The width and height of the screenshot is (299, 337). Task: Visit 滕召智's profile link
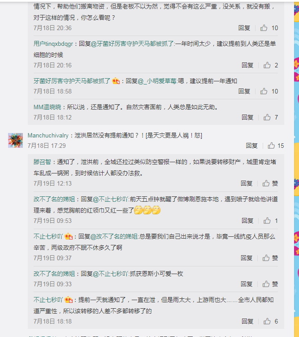click(42, 162)
